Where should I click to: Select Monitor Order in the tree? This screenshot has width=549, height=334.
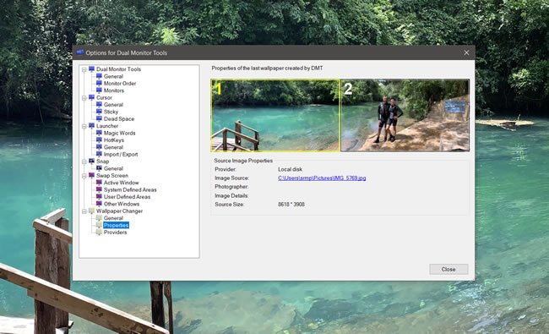[x=120, y=84]
